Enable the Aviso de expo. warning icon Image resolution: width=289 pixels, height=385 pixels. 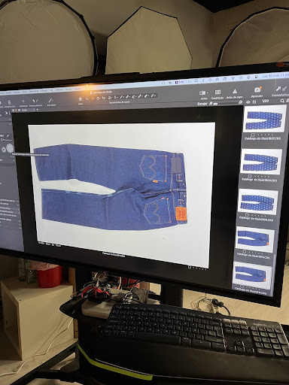(x=235, y=91)
